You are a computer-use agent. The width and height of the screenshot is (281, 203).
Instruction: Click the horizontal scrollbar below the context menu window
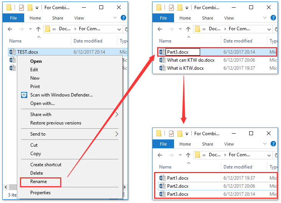[12, 187]
